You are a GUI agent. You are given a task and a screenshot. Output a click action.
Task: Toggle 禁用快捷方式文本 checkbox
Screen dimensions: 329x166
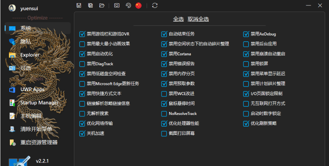pyautogui.click(x=82, y=94)
